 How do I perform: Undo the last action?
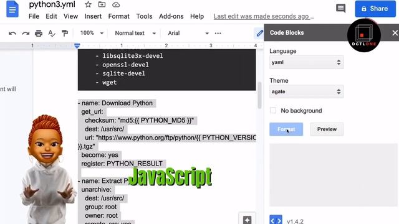click(12, 33)
